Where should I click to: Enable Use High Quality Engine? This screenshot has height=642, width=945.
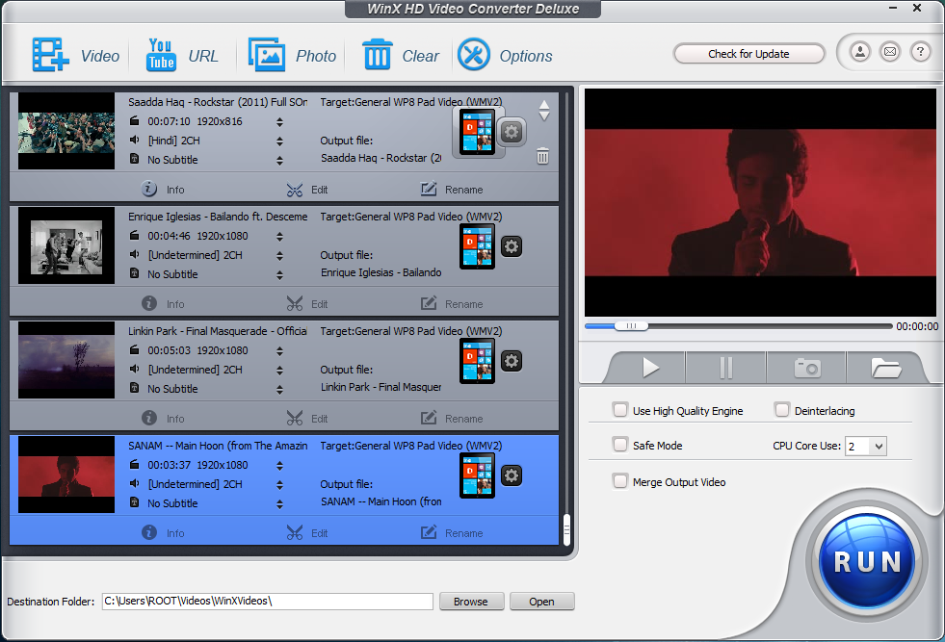point(620,410)
